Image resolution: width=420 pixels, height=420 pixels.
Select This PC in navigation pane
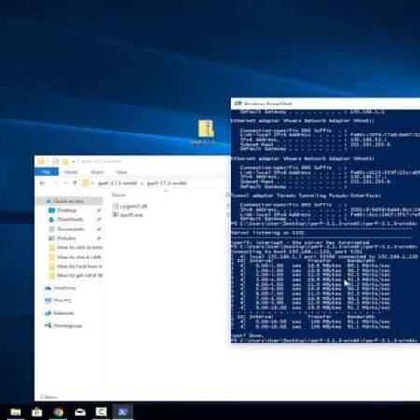coord(58,301)
